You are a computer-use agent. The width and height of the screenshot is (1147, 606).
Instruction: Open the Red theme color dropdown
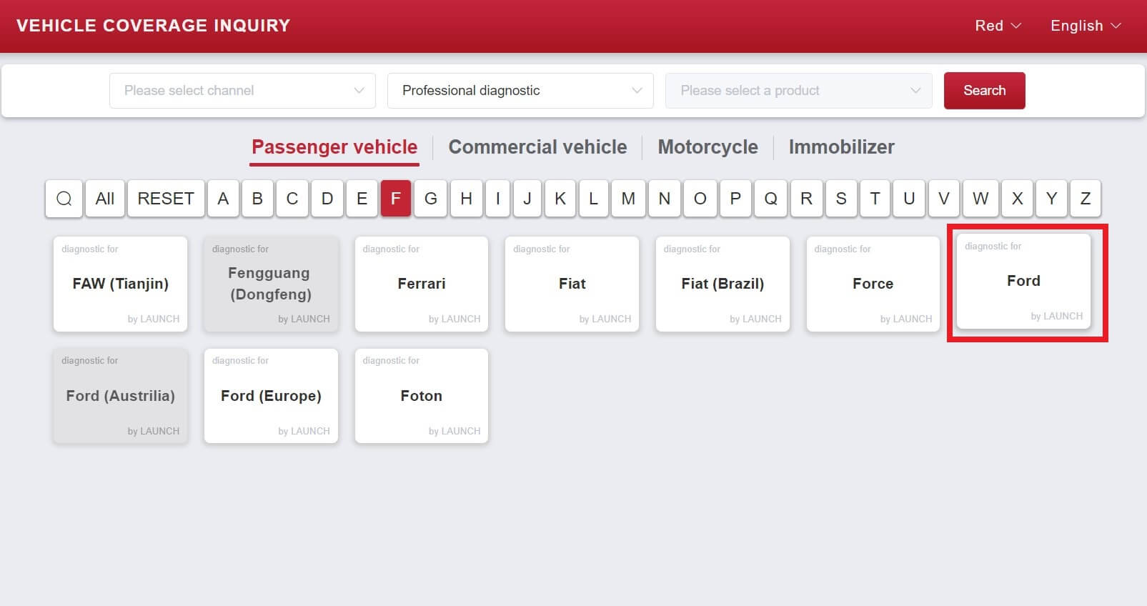(x=998, y=26)
